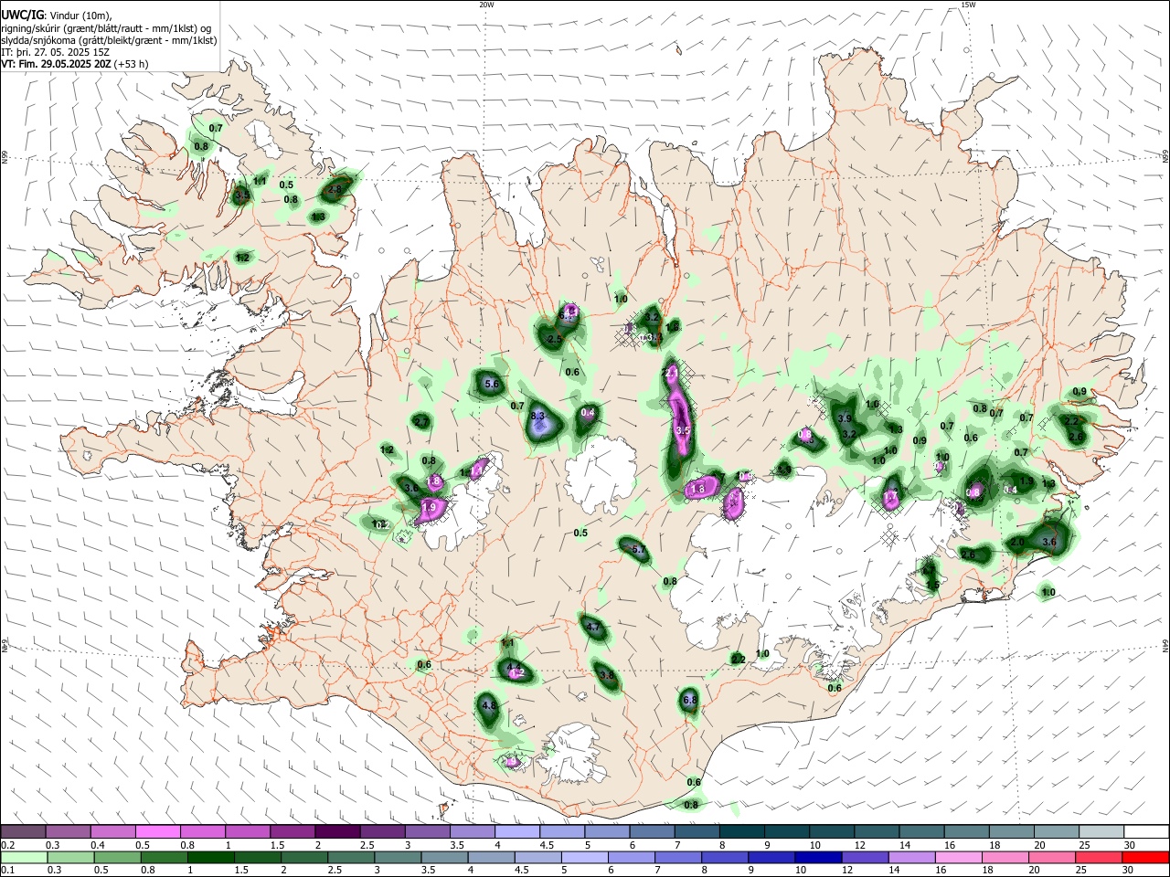Screen dimensions: 1170x877
Task: Select the 3.9 precipitation value in the east
Action: point(845,418)
